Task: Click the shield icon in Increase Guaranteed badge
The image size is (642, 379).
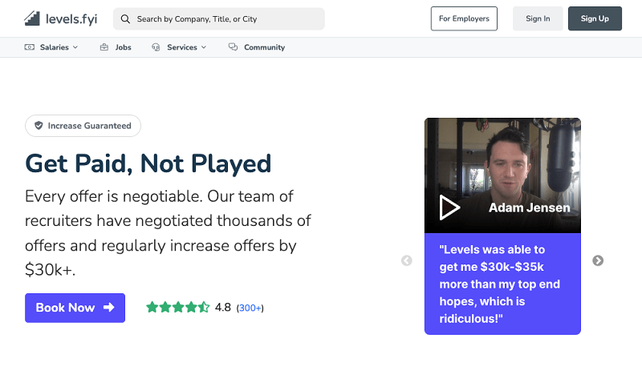Action: tap(39, 126)
